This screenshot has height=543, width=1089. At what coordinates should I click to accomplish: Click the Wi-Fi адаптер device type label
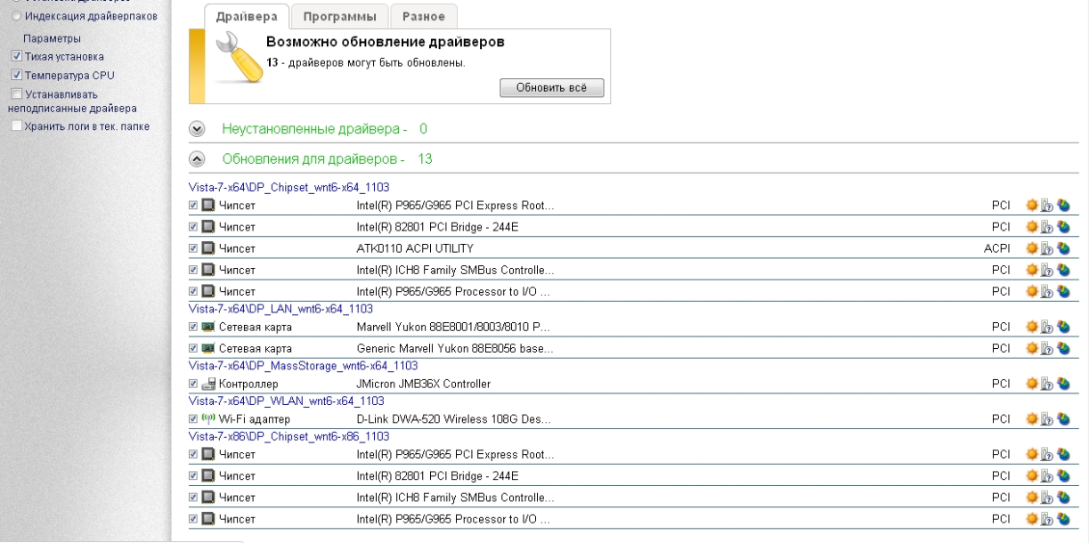[255, 419]
